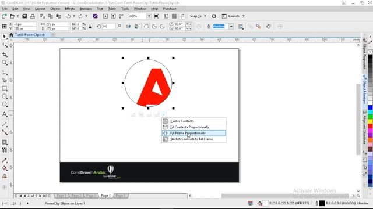Open the Options gear icon
373x209 pixels.
[214, 16]
